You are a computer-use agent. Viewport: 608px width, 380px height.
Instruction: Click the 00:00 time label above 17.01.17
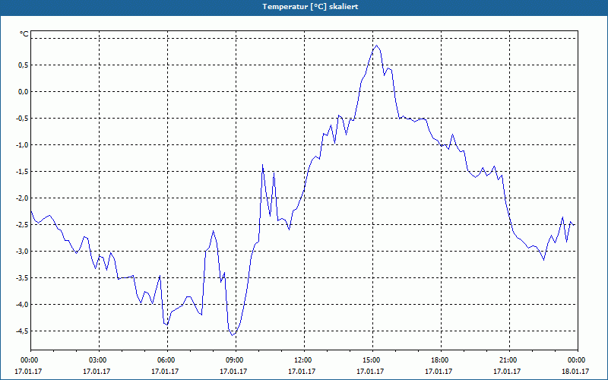tap(28, 360)
